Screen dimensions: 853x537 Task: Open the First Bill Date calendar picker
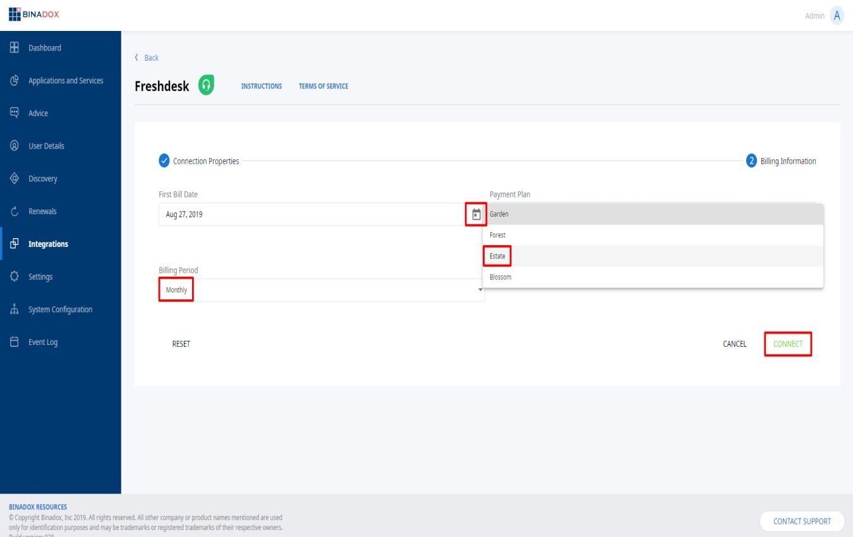click(x=476, y=214)
